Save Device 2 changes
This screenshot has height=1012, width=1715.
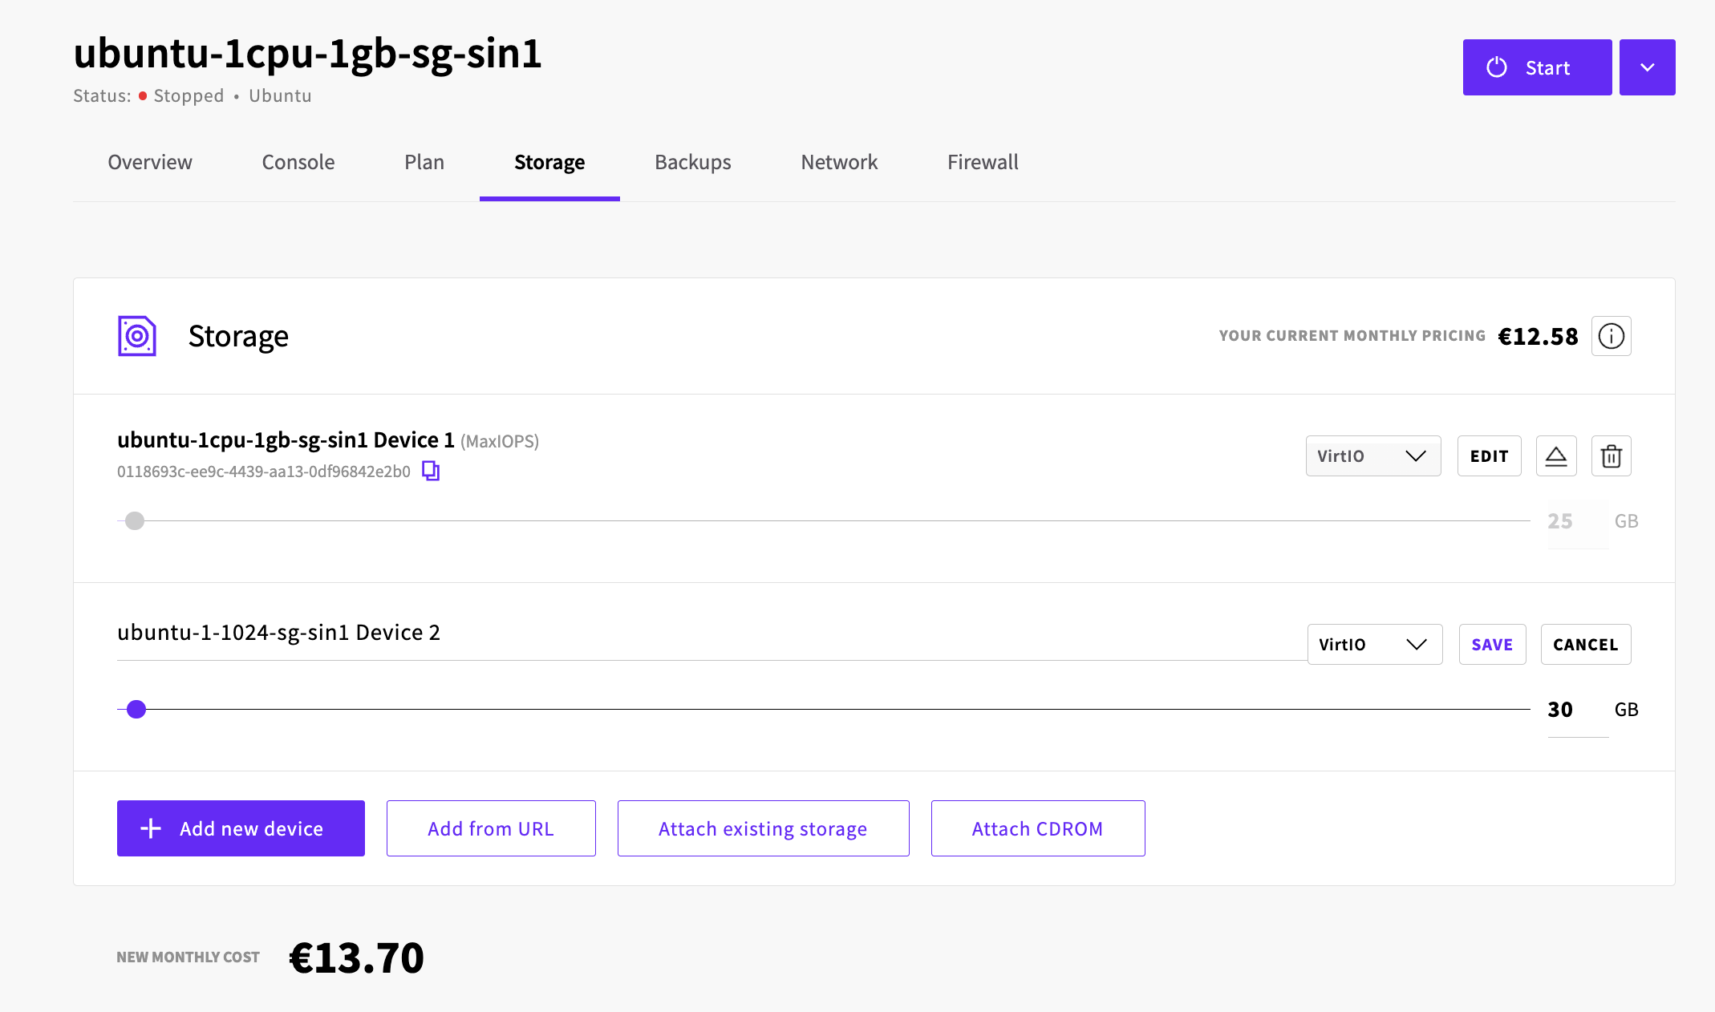[x=1492, y=645]
